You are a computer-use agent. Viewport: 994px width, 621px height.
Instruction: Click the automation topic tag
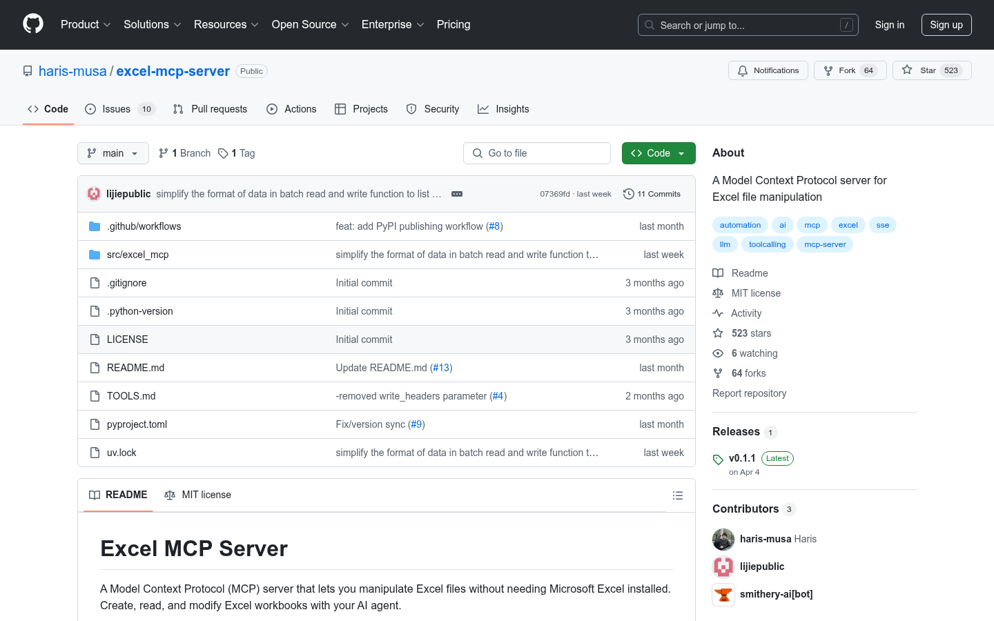click(x=740, y=225)
